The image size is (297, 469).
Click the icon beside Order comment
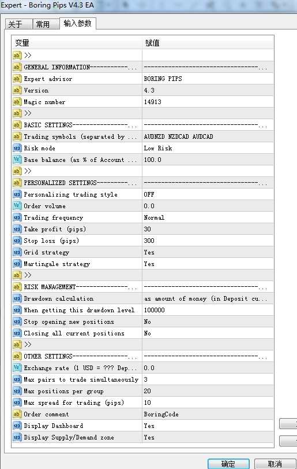click(17, 414)
